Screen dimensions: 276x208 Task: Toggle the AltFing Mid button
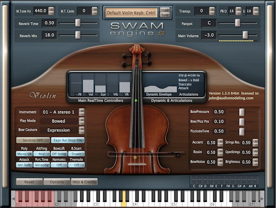pos(41,154)
